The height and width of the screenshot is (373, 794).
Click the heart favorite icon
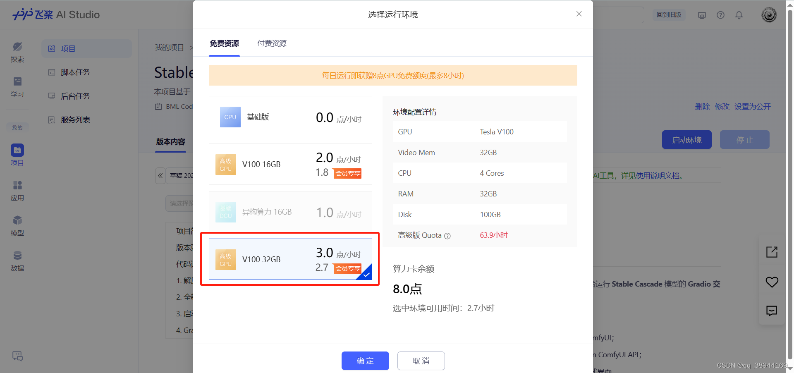772,282
